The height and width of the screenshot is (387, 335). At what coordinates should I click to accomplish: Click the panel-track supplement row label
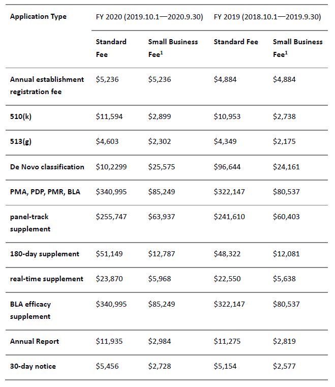[x=30, y=223]
